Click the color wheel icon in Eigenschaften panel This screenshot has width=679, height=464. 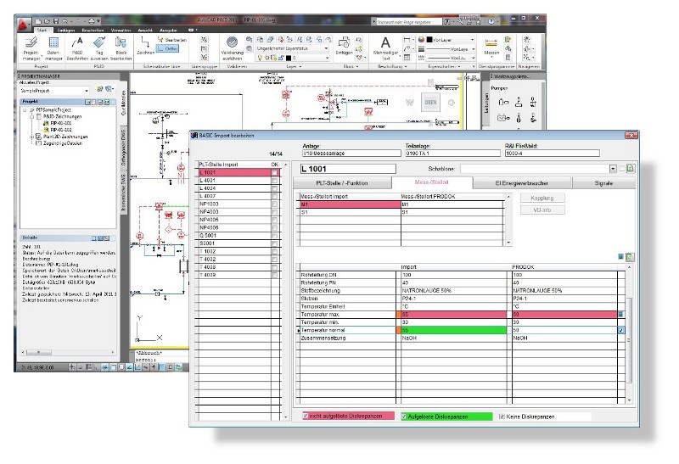pos(421,39)
